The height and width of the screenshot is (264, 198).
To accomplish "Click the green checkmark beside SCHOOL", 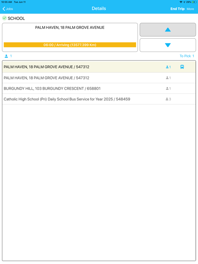I will (x=4, y=18).
